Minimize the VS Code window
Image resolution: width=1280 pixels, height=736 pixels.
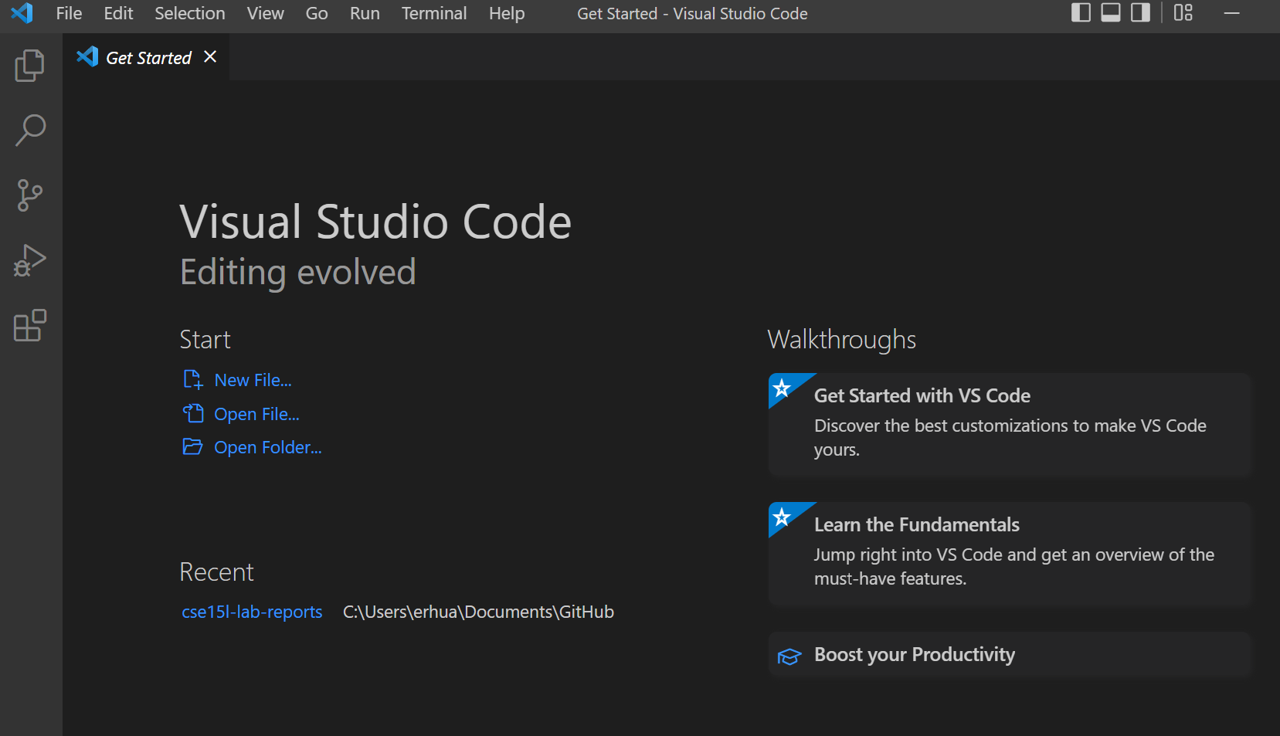[x=1232, y=13]
